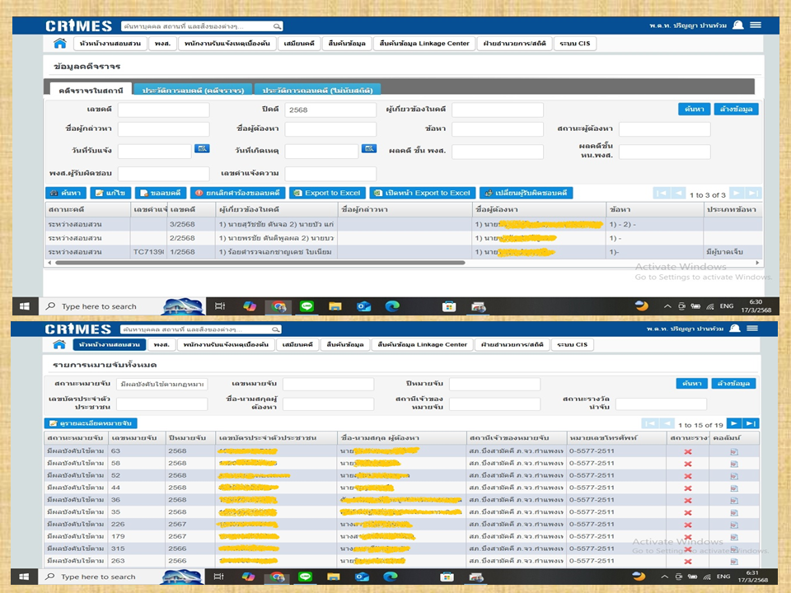Open the calendar picker beside วันที่เกิดเหตุ
Screen dimensions: 791x593
pos(369,149)
